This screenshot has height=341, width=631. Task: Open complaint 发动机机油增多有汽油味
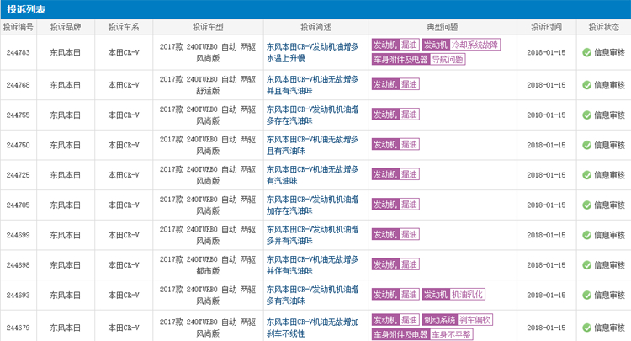pos(312,295)
